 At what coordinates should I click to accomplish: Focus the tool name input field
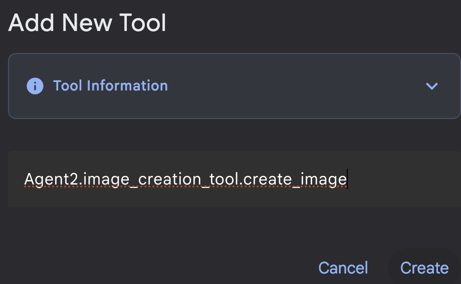coord(234,179)
